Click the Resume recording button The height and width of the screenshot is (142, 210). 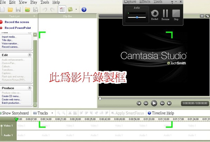point(166,15)
